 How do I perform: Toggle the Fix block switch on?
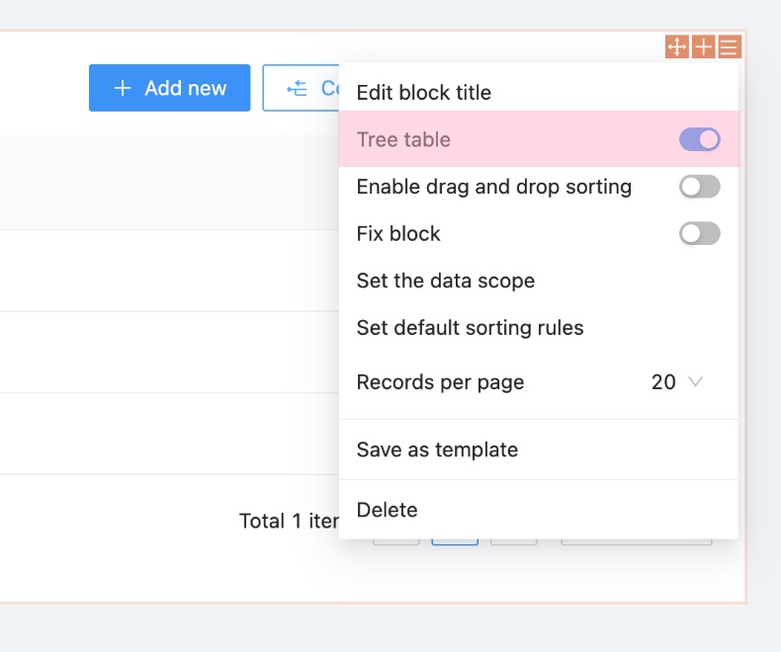tap(699, 234)
